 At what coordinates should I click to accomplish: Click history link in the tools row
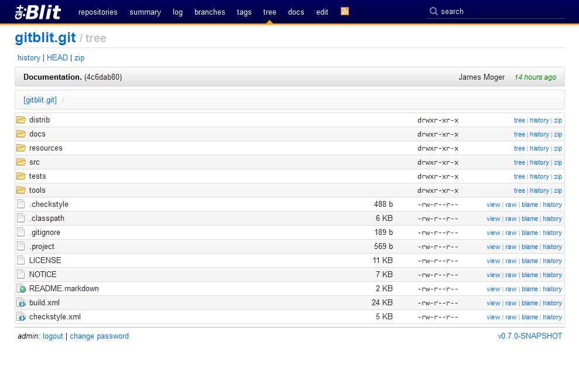click(540, 190)
